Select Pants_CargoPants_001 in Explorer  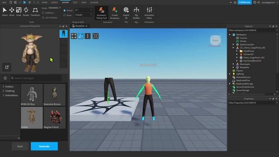coord(254,58)
